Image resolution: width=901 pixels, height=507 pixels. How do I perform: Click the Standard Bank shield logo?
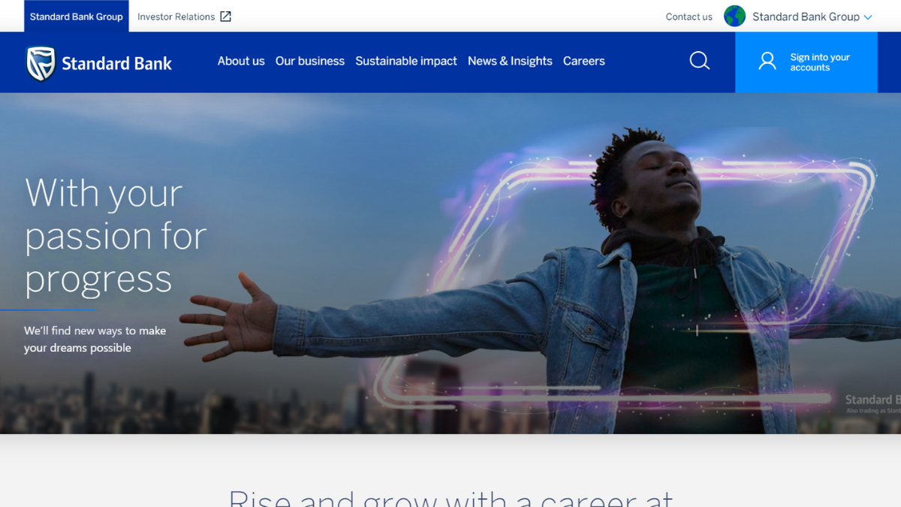click(41, 61)
